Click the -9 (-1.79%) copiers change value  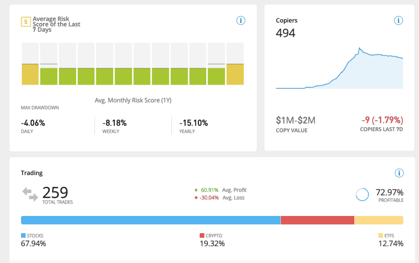(x=382, y=120)
